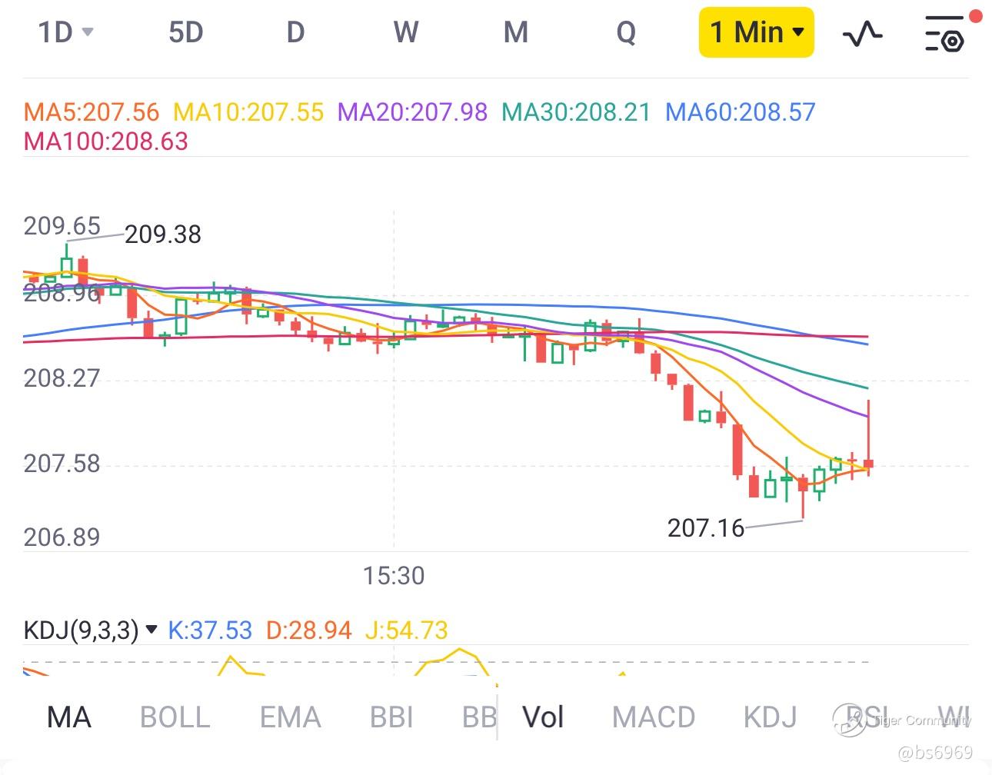Expand the 1D timeframe dropdown

[x=66, y=32]
